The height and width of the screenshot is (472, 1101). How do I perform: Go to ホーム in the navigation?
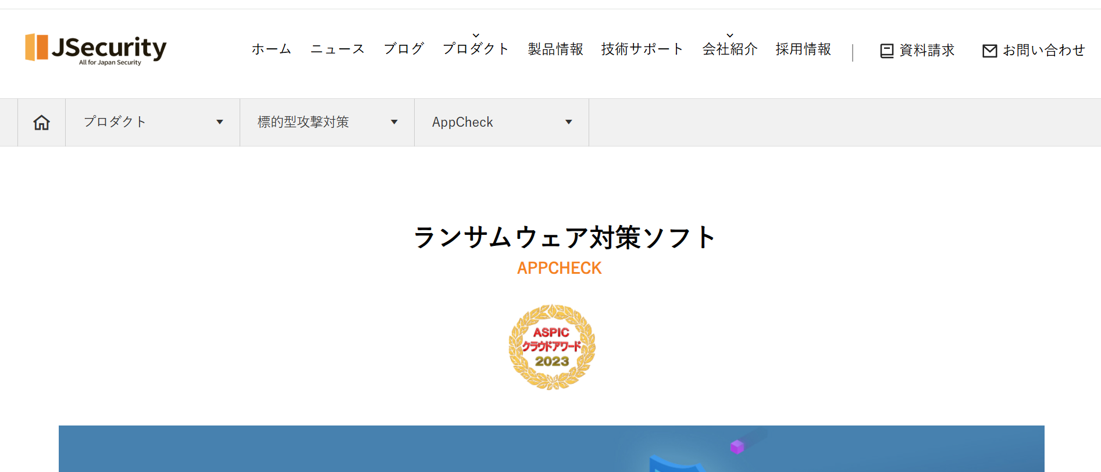point(271,49)
